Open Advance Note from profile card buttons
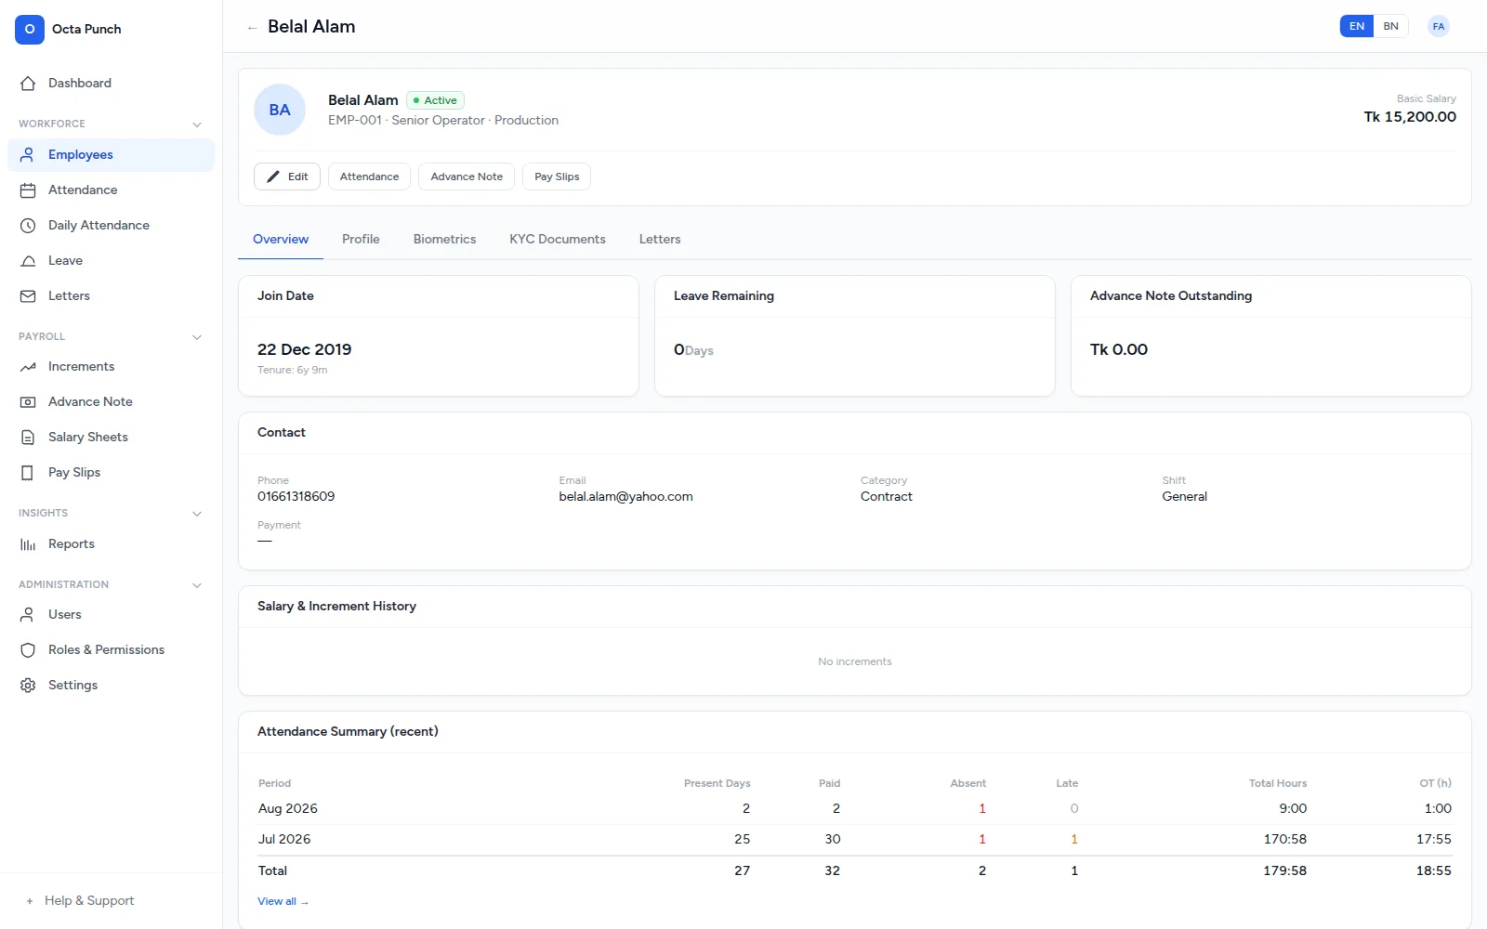The image size is (1487, 929). (x=467, y=177)
